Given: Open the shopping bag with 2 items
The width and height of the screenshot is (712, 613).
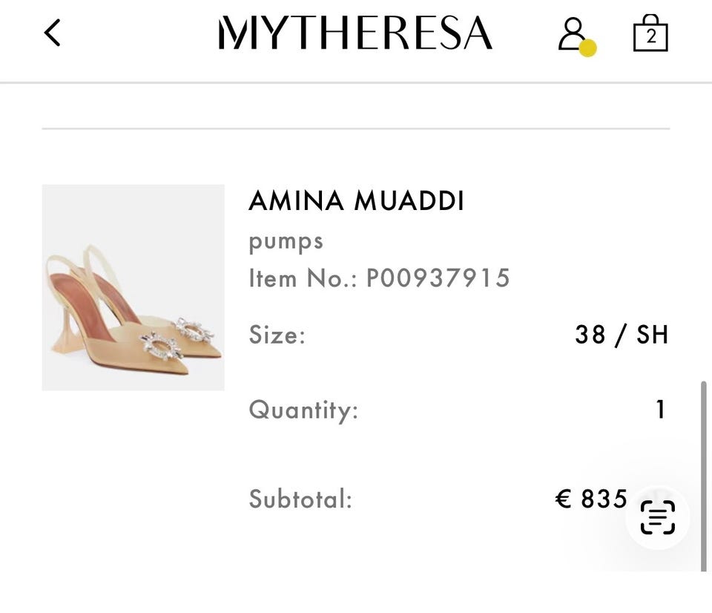Looking at the screenshot, I should [x=650, y=34].
